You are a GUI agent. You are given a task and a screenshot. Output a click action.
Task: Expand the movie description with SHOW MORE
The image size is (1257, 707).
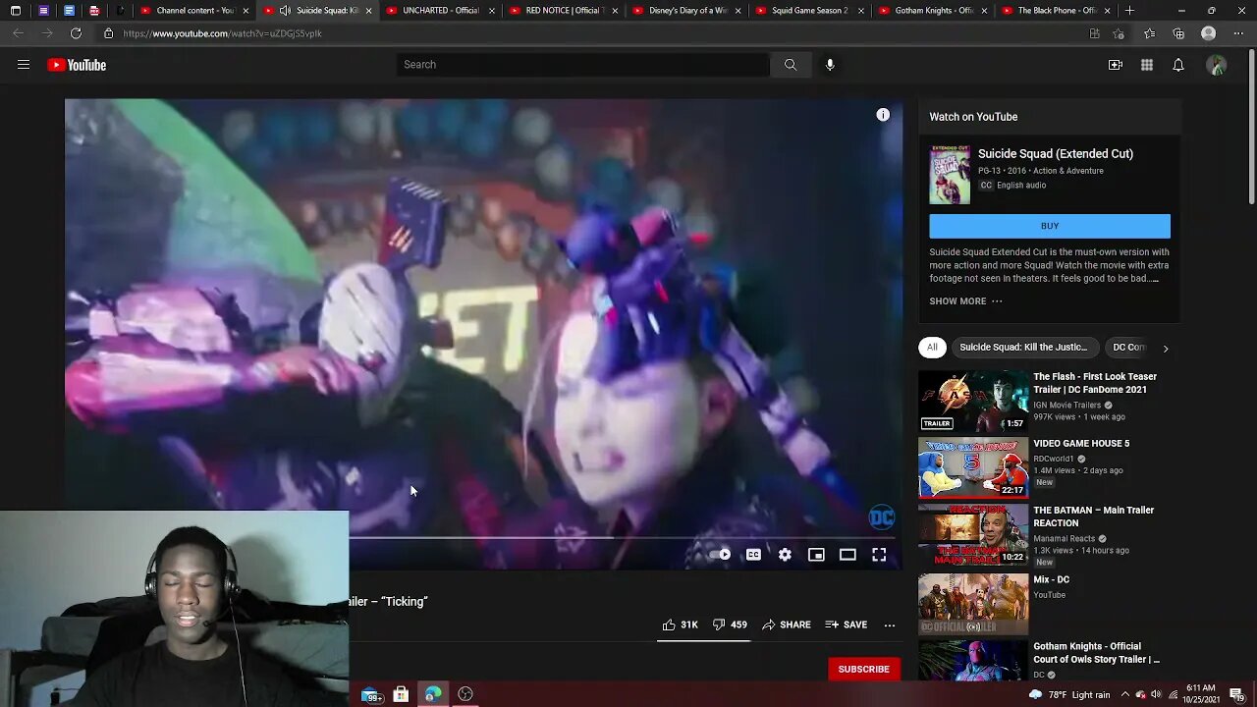pyautogui.click(x=965, y=301)
